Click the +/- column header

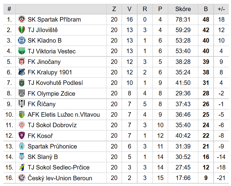coord(221,9)
